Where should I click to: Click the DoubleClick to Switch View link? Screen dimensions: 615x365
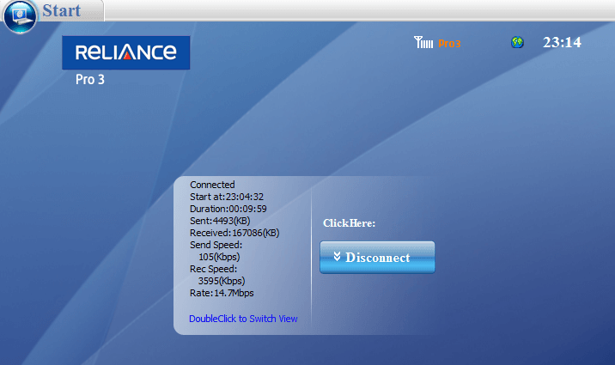(x=243, y=319)
